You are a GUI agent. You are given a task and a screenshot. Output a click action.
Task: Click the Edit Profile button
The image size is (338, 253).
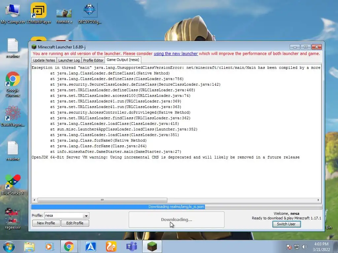click(x=75, y=223)
